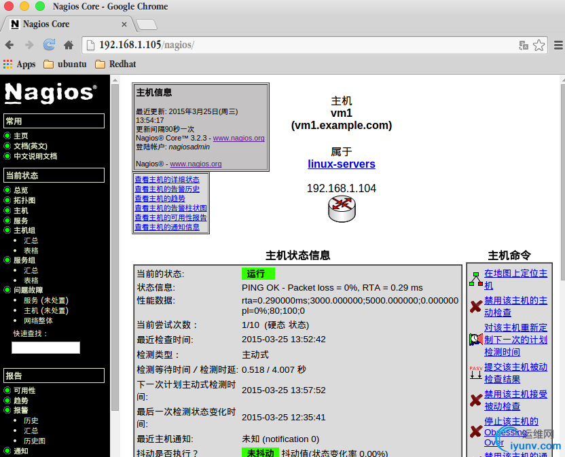Screen dimensions: 565x457
Task: Click www.nagios.org link after Nagios Core 3.2.3
Action: point(238,138)
